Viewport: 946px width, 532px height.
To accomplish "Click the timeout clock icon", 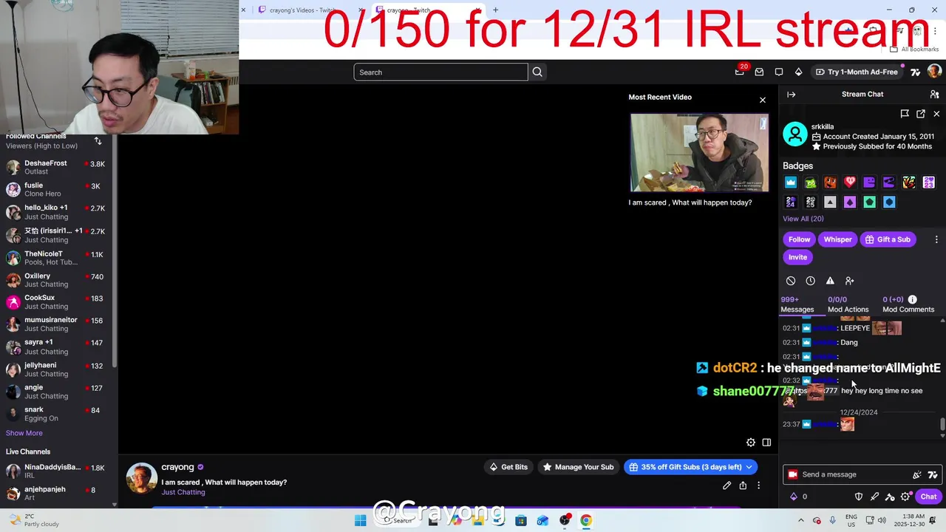I will point(811,281).
